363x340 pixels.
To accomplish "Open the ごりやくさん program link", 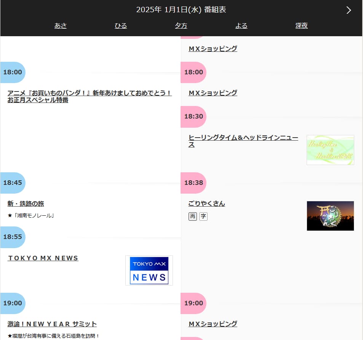I will [x=206, y=204].
